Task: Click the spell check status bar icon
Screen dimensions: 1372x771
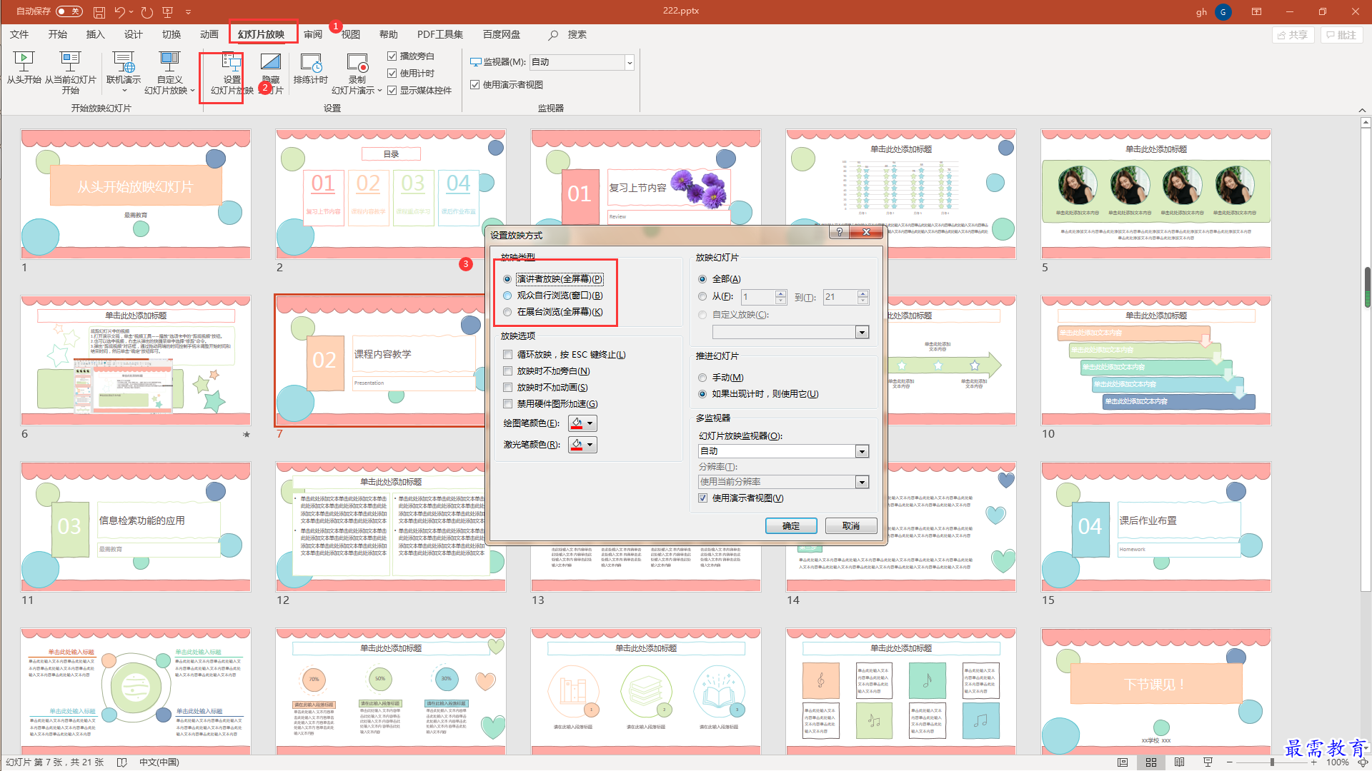Action: pos(121,762)
